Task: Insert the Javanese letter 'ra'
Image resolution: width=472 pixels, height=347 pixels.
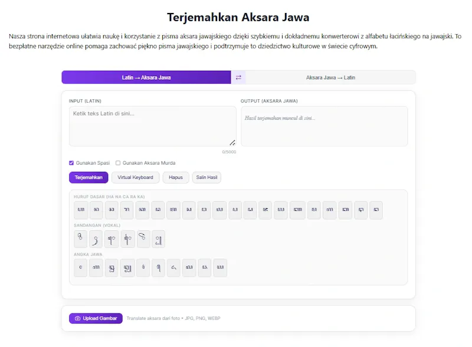Action: coord(127,210)
